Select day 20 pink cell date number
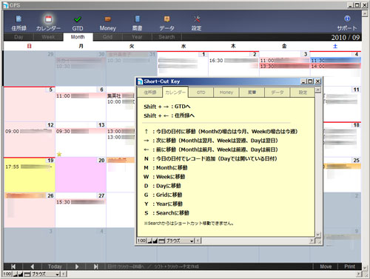 (101, 161)
